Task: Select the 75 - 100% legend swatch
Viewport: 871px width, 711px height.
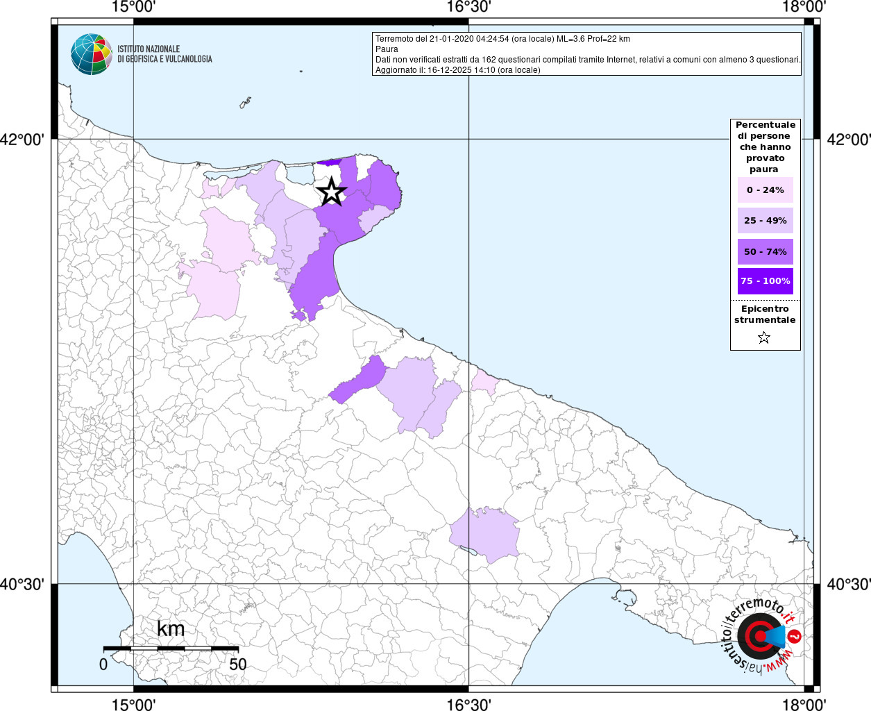Action: tap(765, 281)
